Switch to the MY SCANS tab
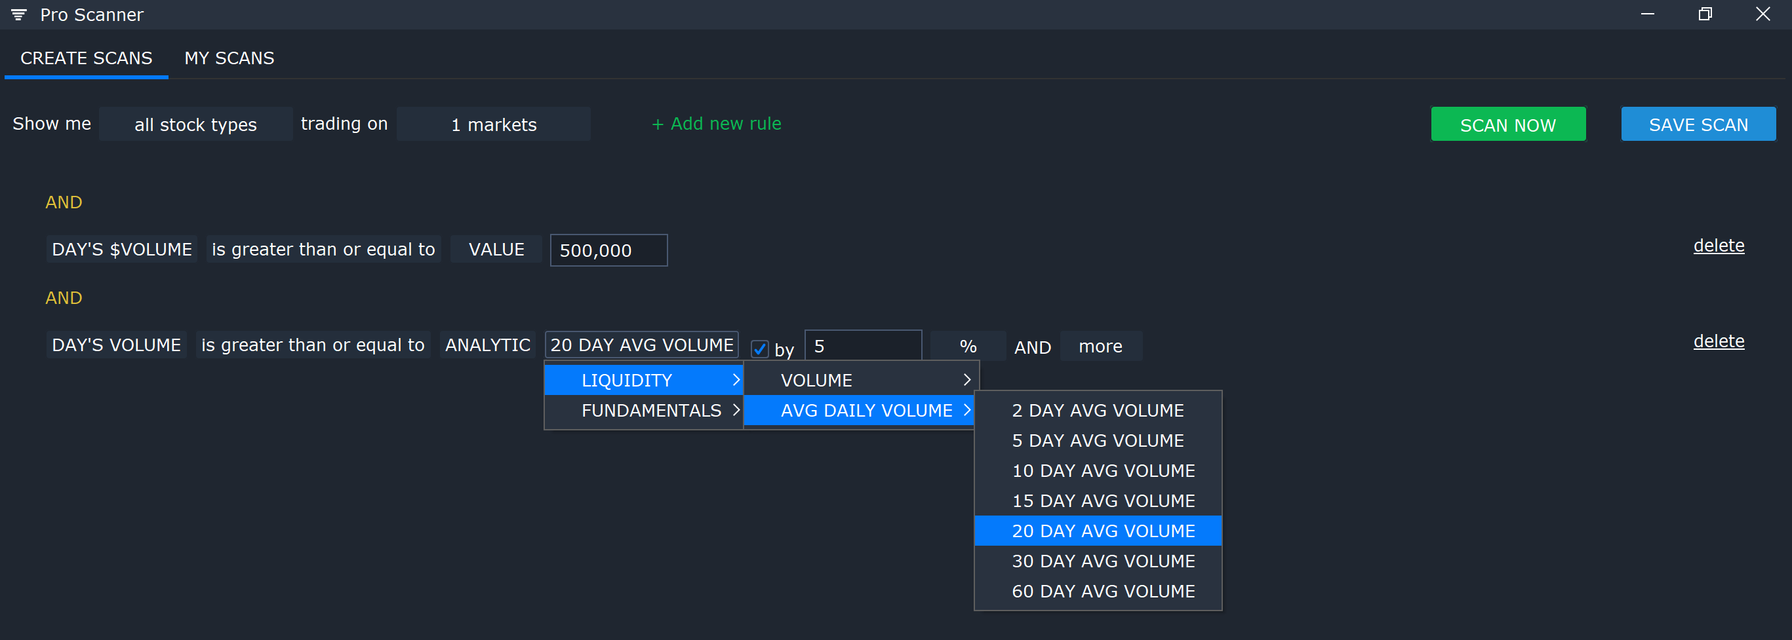 click(x=229, y=58)
